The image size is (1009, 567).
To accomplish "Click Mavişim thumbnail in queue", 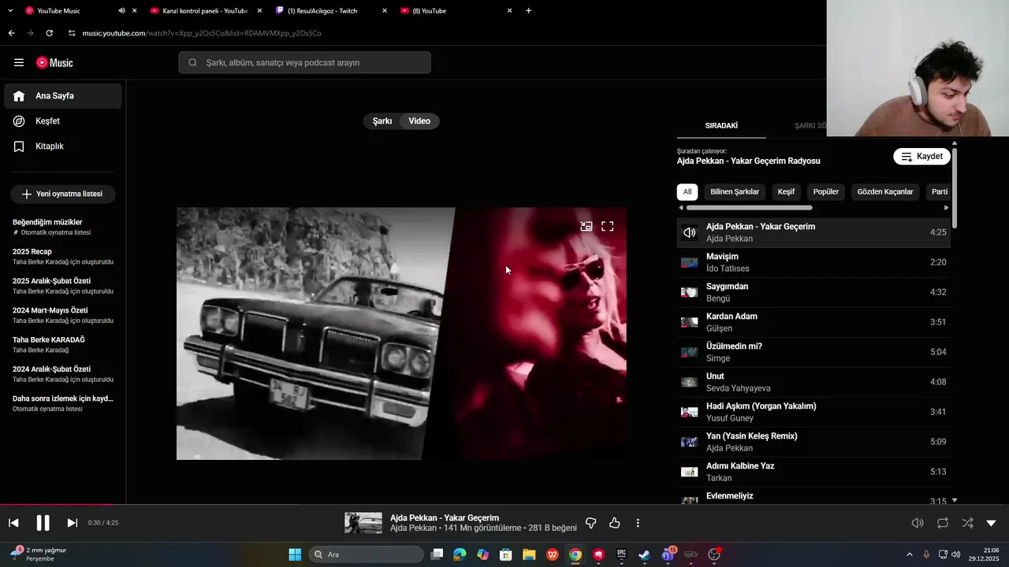I will coord(690,262).
